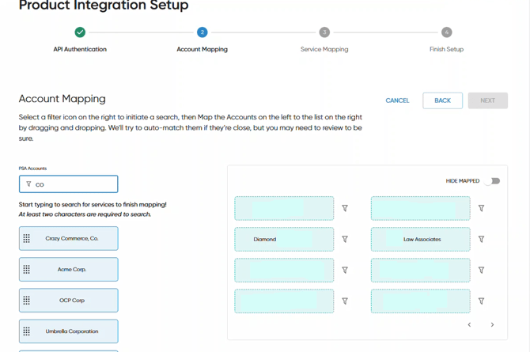The image size is (530, 352).
Task: Toggle the Hide Mapped switch
Action: 494,181
